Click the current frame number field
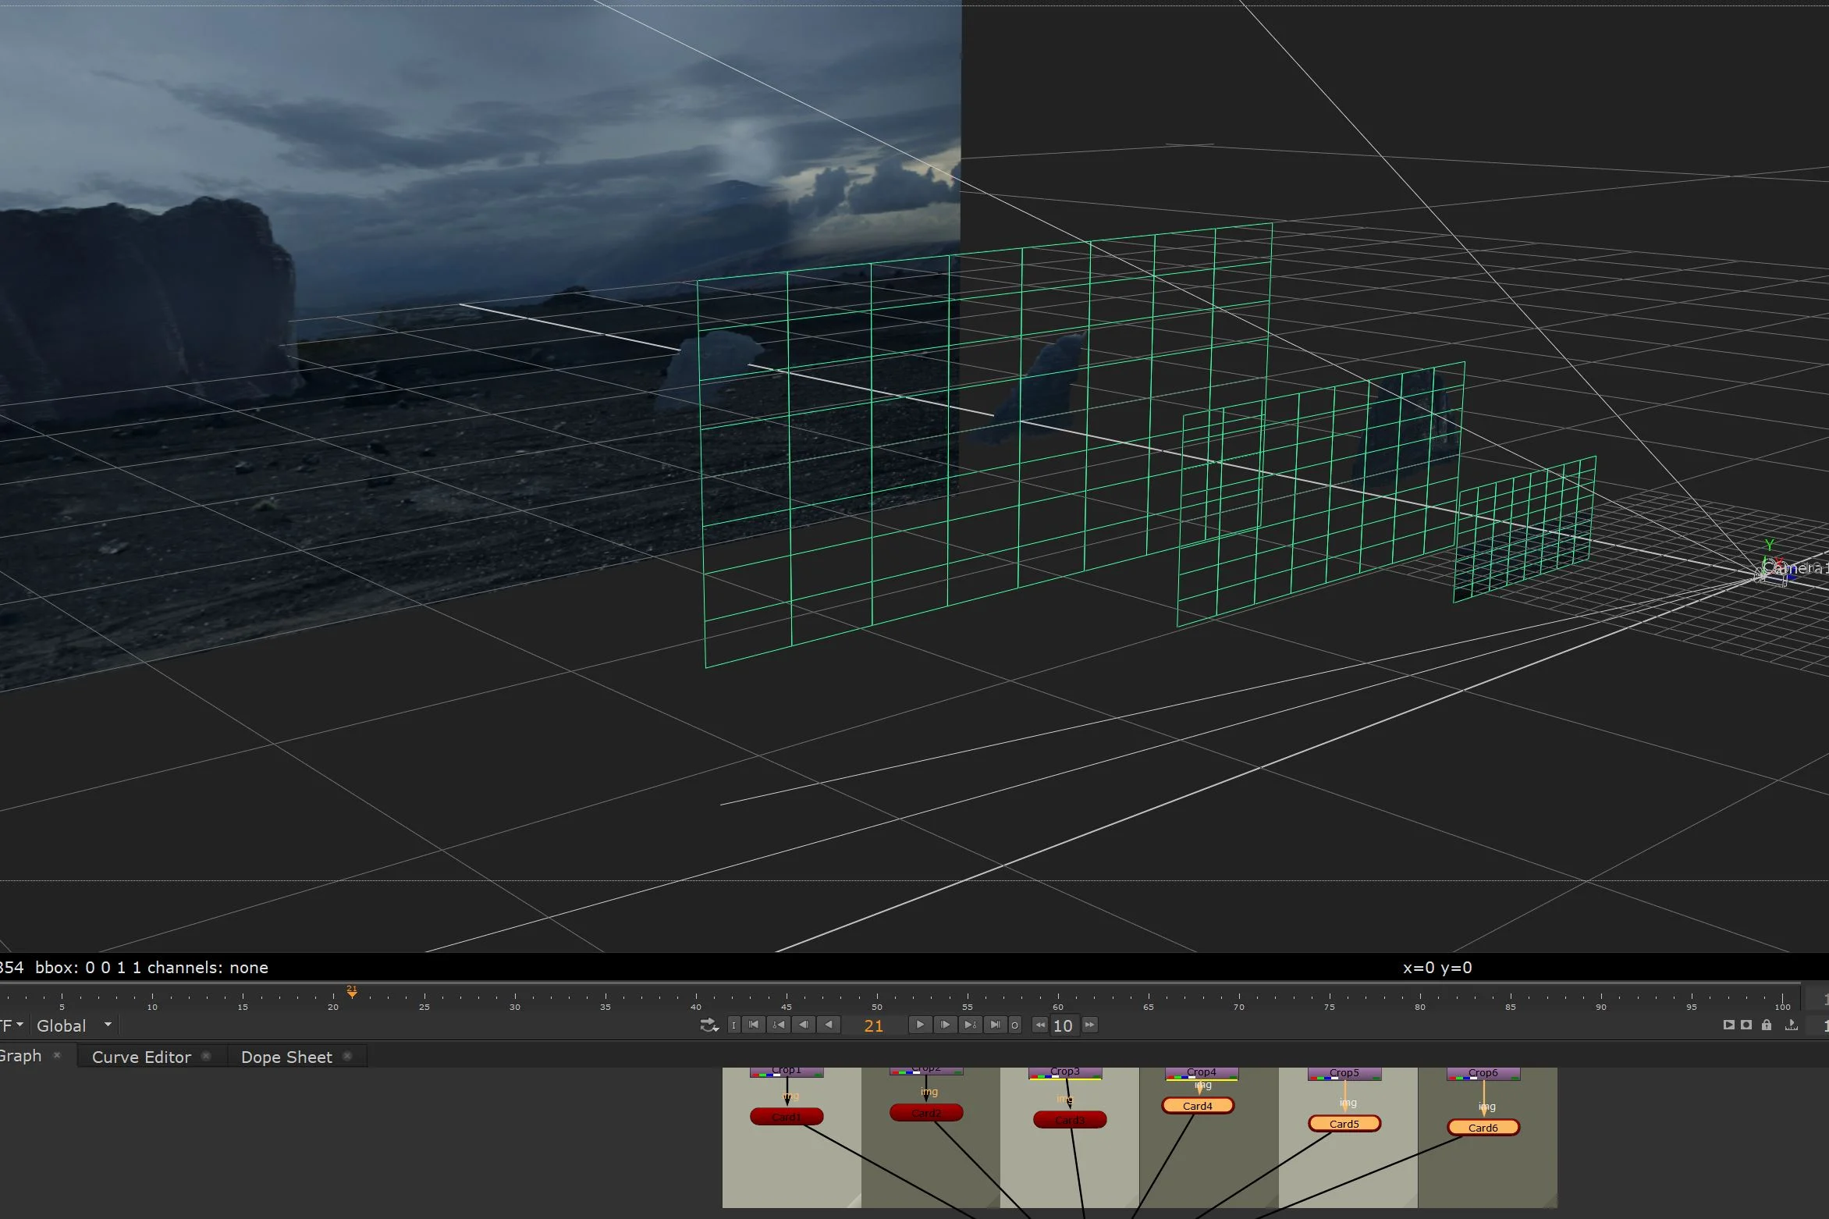The image size is (1829, 1219). (874, 1025)
